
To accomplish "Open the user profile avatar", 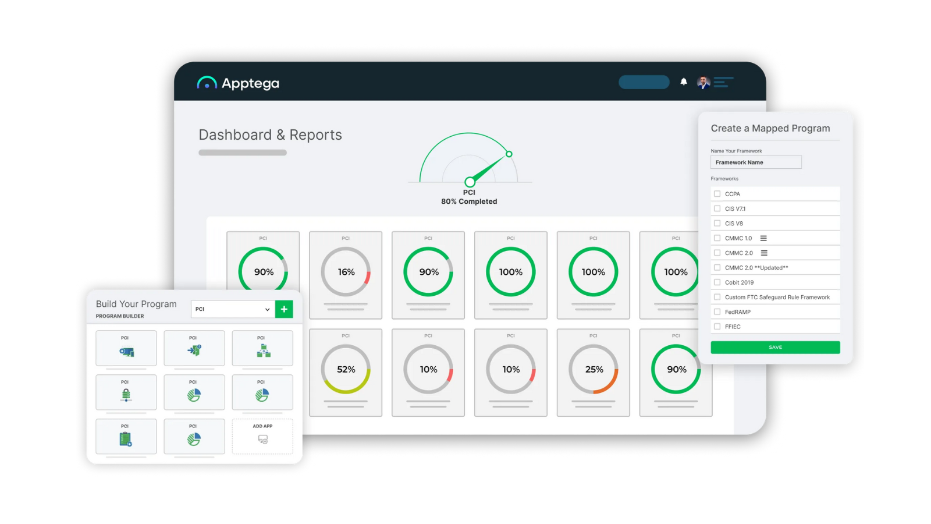I will pos(703,82).
